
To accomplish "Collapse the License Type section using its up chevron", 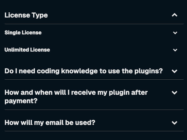I will (174, 15).
